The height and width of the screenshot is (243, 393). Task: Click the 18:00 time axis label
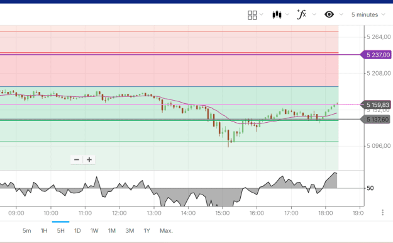click(326, 213)
